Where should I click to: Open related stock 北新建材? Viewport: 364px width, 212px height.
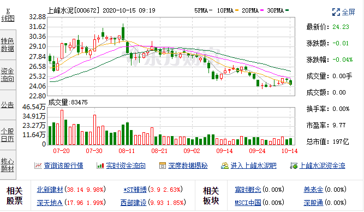coord(50,190)
